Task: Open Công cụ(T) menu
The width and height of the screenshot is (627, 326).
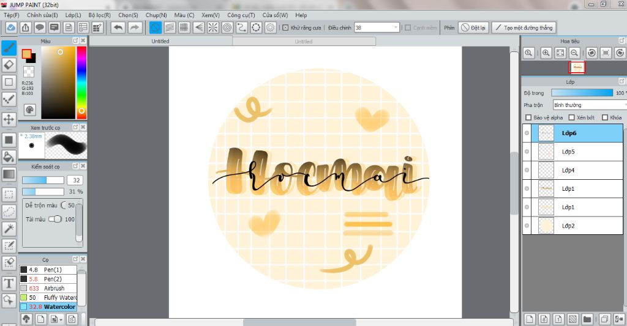Action: 241,15
